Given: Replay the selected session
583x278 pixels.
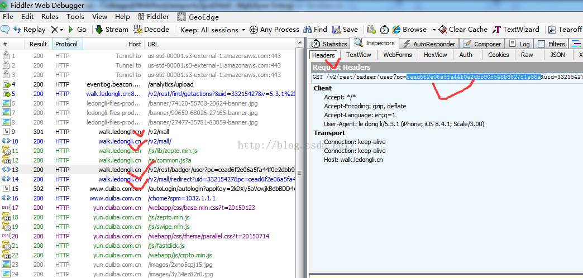Looking at the screenshot, I should (x=30, y=30).
